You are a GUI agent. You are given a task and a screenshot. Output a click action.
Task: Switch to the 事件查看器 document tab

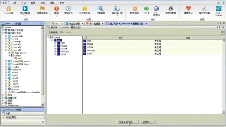pyautogui.click(x=95, y=23)
